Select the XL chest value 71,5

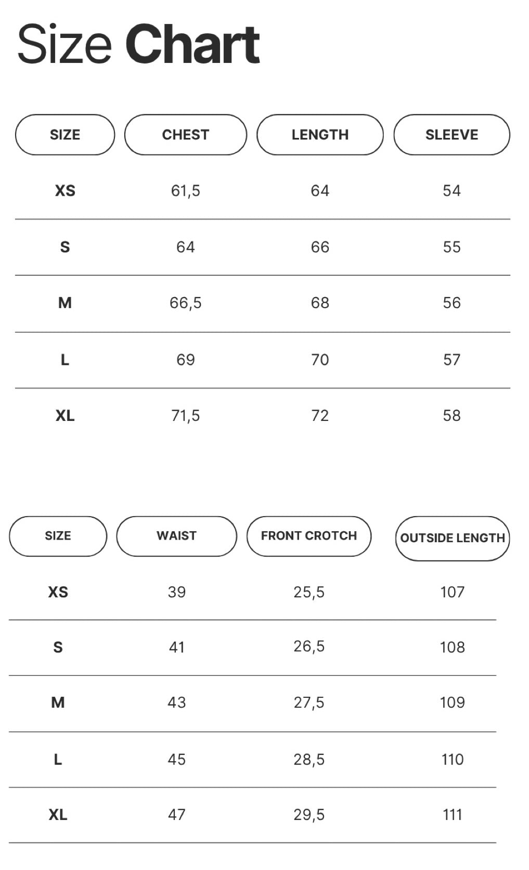coord(185,416)
